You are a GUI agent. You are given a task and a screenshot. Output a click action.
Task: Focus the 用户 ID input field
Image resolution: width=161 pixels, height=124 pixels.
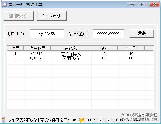(47, 34)
